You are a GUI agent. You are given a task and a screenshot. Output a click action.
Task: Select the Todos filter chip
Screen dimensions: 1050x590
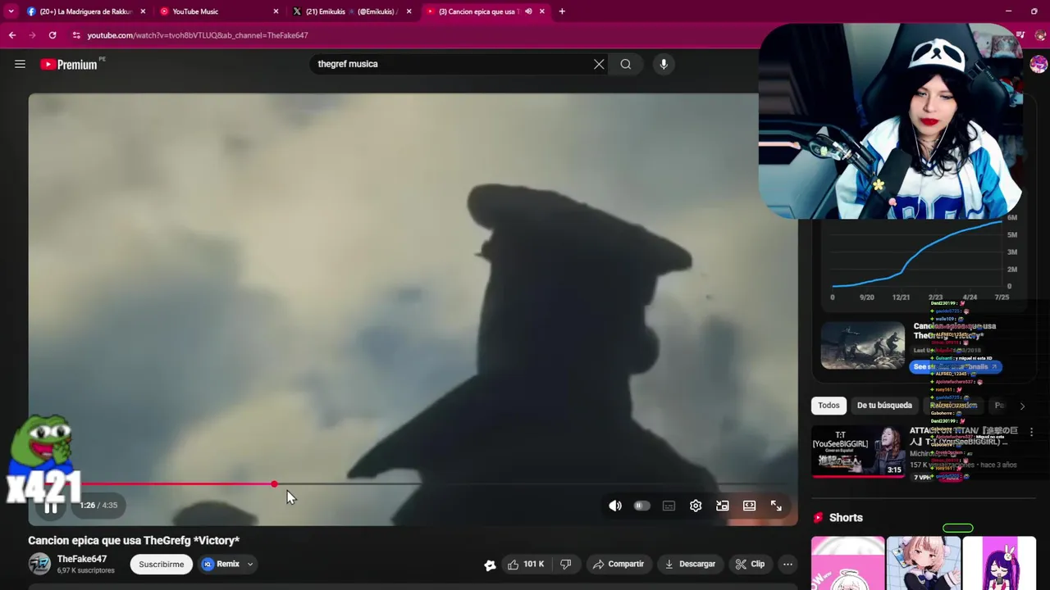[x=829, y=406]
